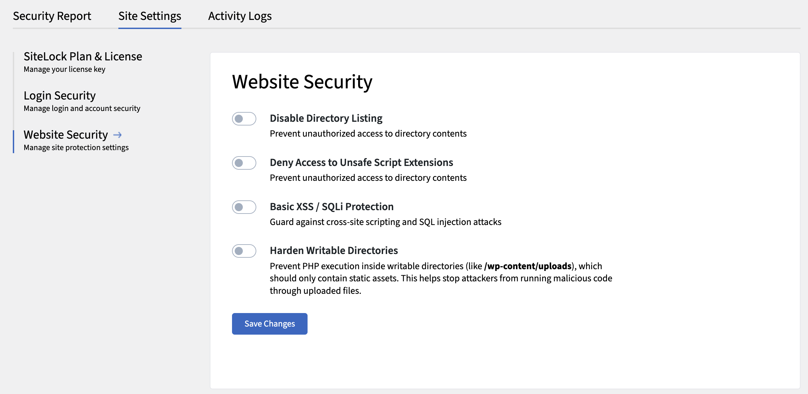Click the Basic XSS / SQLi Protection label
This screenshot has height=394, width=808.
point(331,206)
